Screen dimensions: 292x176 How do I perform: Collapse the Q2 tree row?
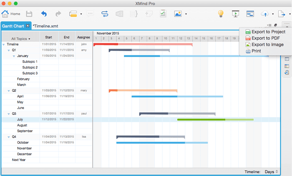coord(9,91)
